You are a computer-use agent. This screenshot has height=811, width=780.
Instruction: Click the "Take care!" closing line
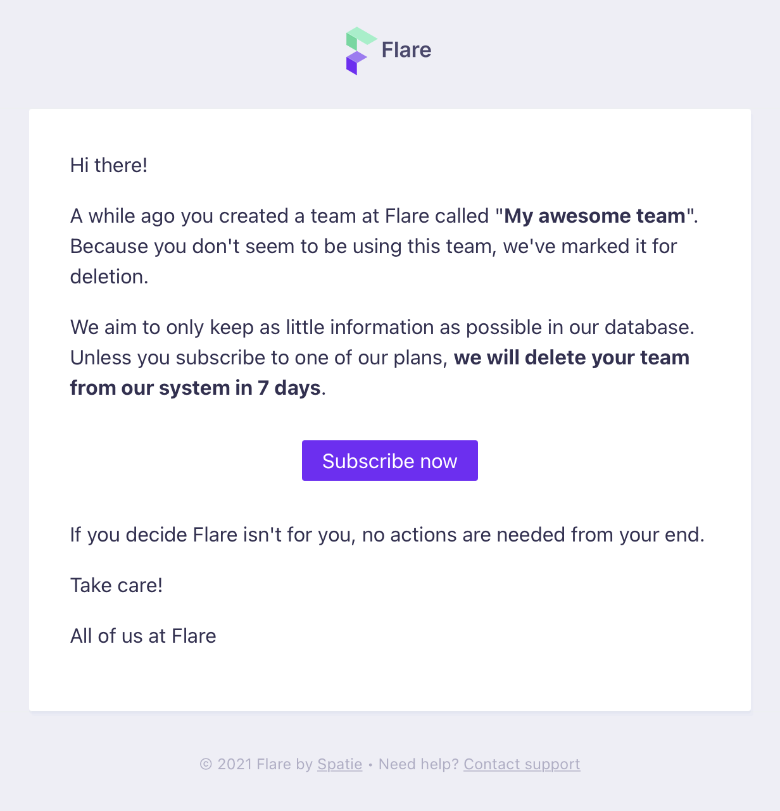click(x=116, y=585)
